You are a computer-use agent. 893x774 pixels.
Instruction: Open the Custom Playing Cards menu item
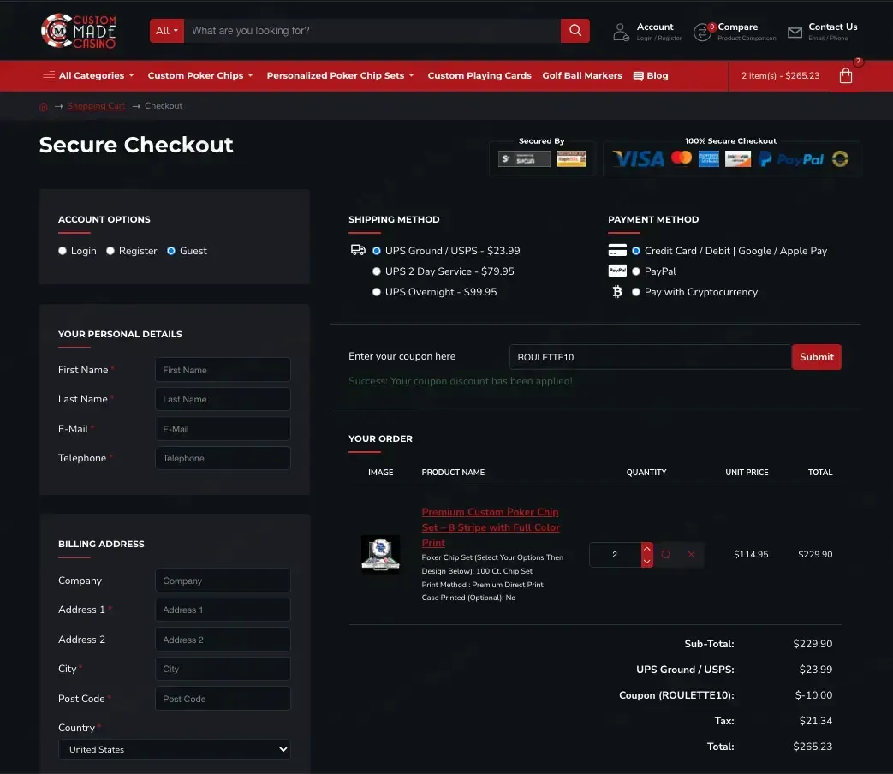[479, 75]
